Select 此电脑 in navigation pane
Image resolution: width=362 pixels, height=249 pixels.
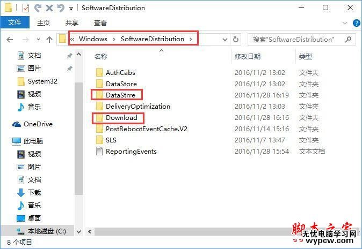[x=33, y=141]
